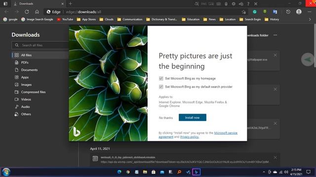This screenshot has height=177, width=316.
Task: Open the YouTube bookmark
Action: click(x=65, y=20)
